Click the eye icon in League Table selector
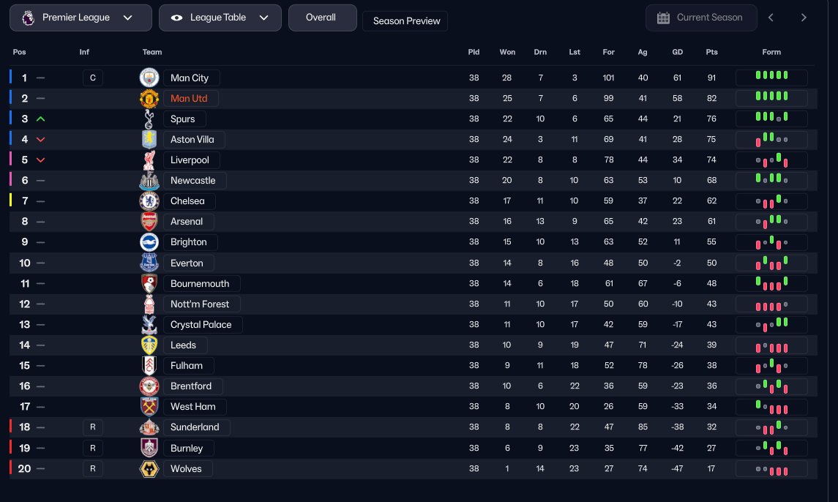 (176, 18)
